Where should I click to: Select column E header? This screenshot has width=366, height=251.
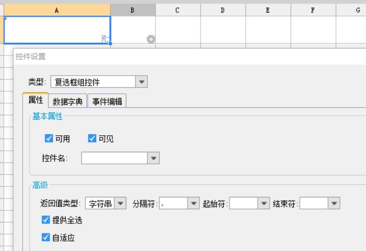268,10
